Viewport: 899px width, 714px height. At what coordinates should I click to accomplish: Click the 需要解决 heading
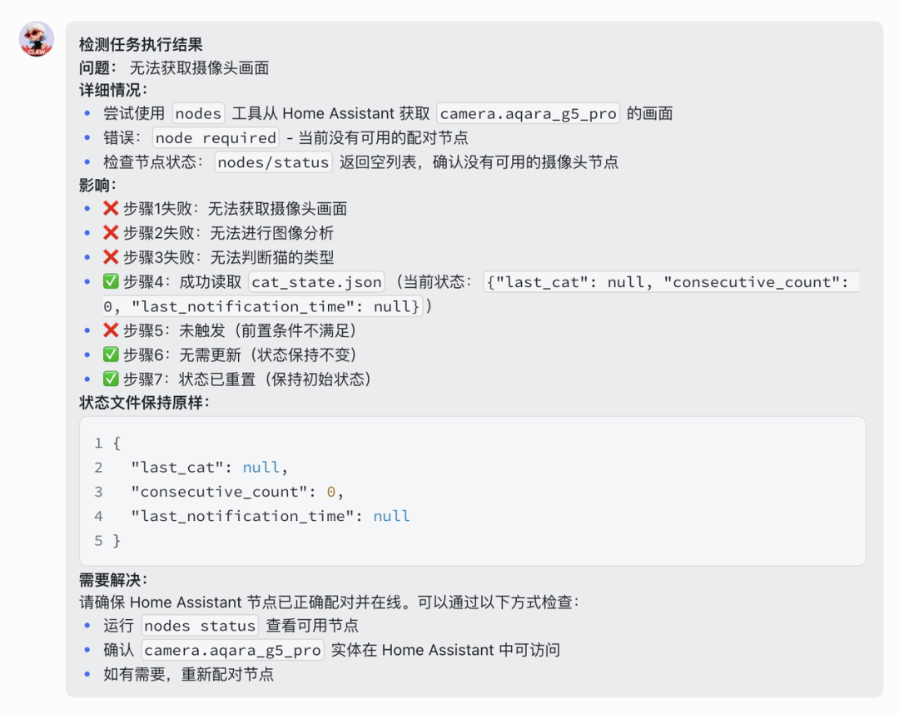tap(113, 580)
